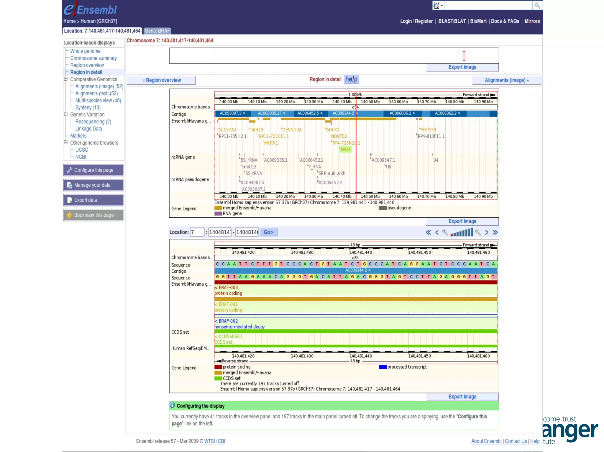Click the search magnifier icon in header
This screenshot has height=452, width=604.
click(537, 5)
